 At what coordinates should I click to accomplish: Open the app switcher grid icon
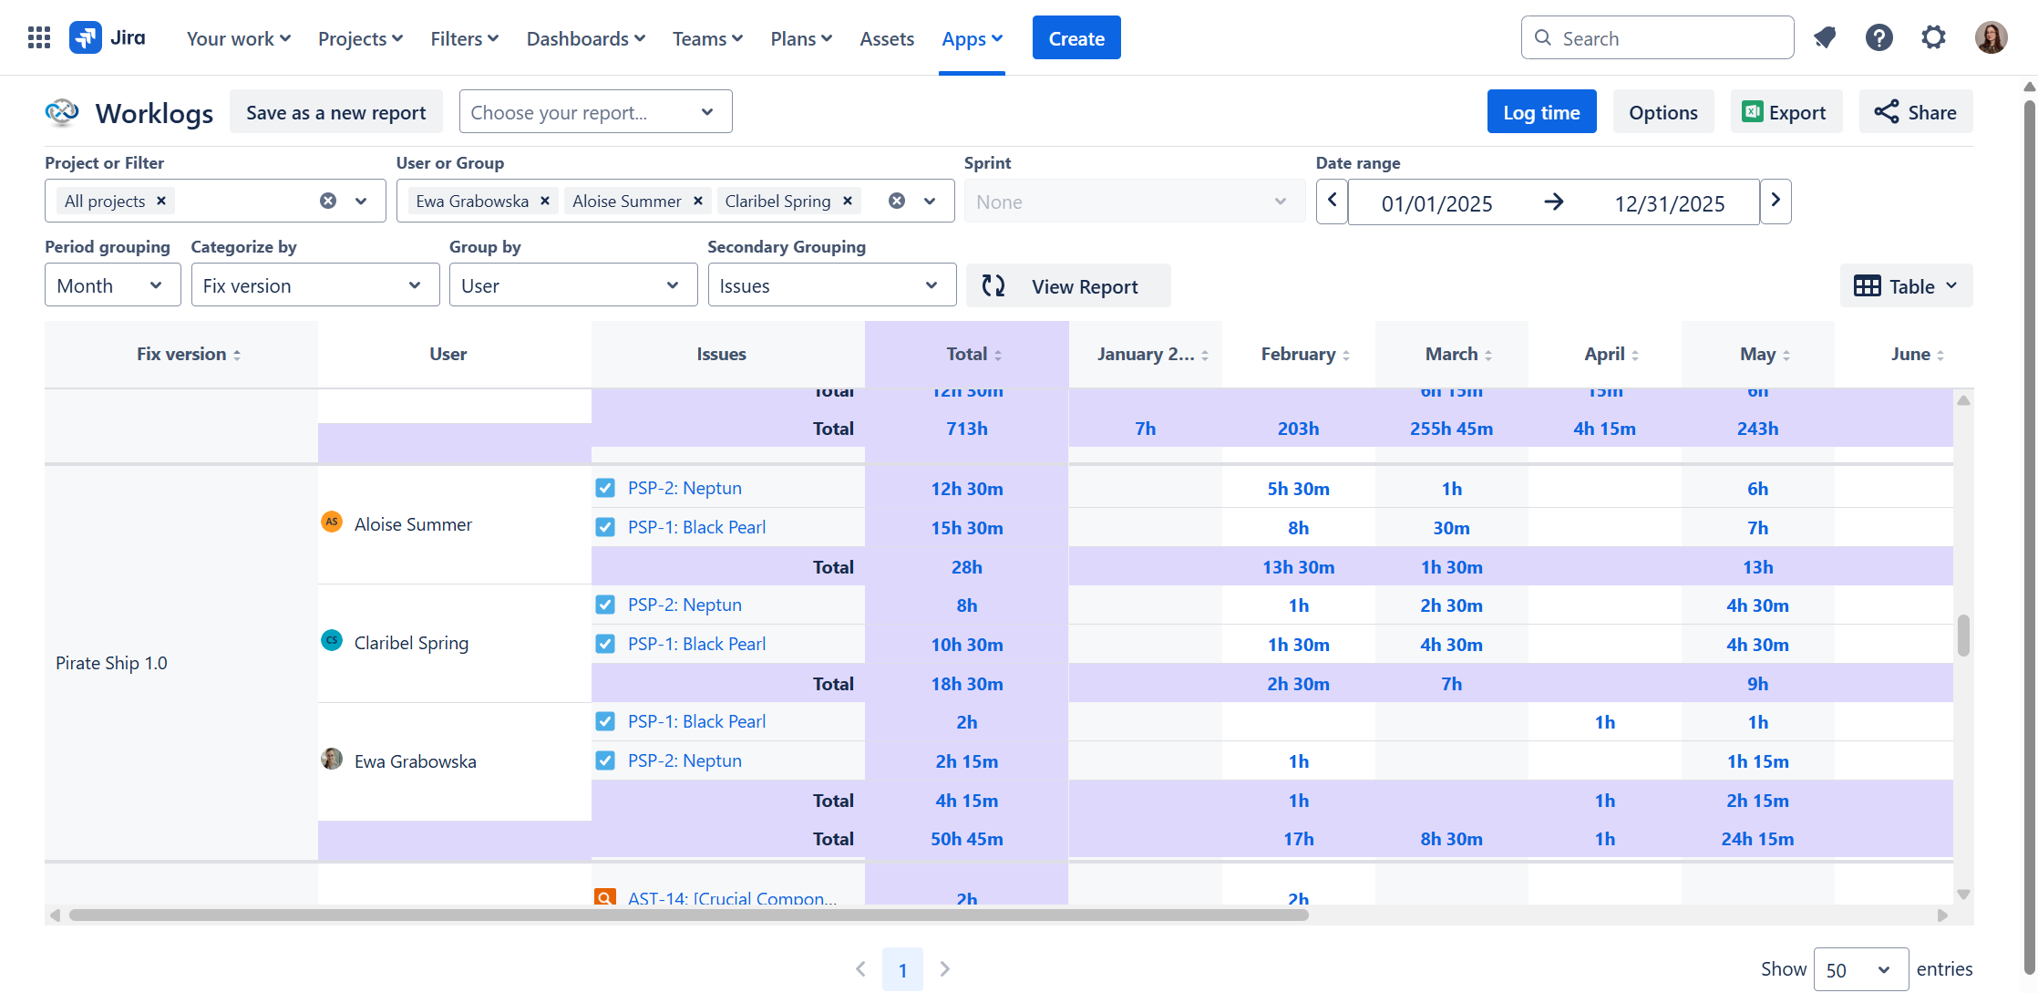pyautogui.click(x=39, y=38)
